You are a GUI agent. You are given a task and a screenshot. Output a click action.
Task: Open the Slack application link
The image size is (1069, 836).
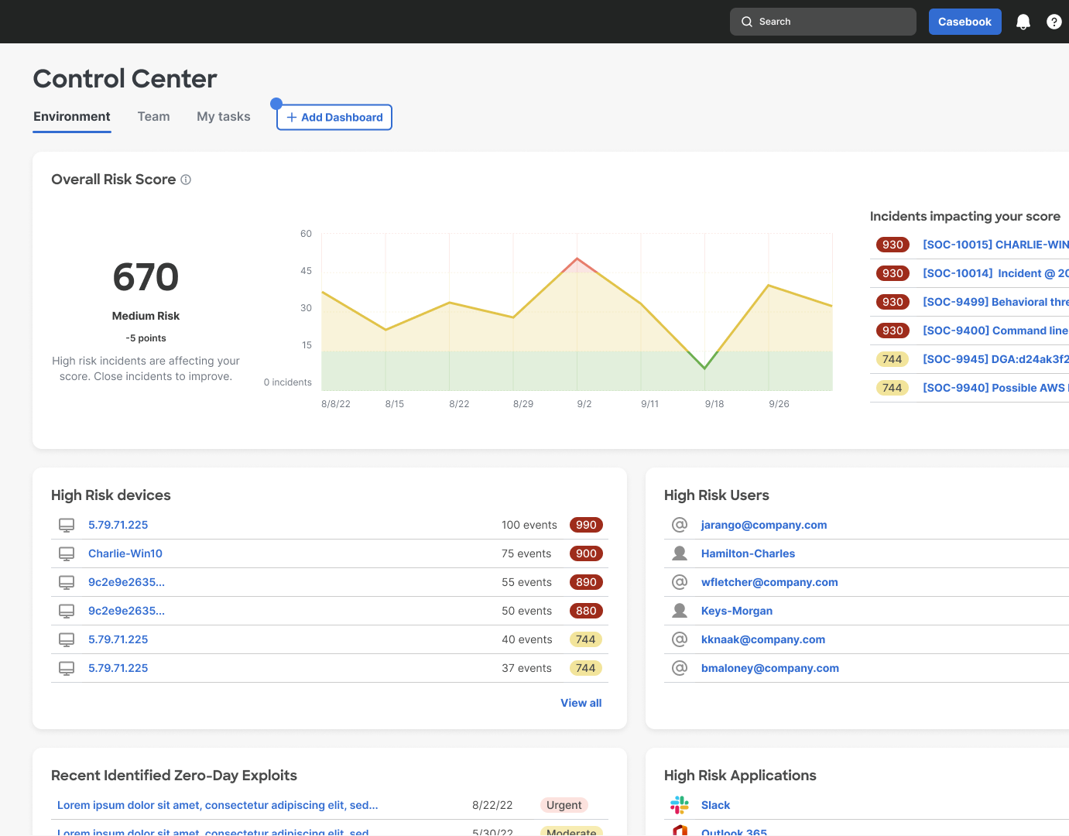(x=715, y=805)
